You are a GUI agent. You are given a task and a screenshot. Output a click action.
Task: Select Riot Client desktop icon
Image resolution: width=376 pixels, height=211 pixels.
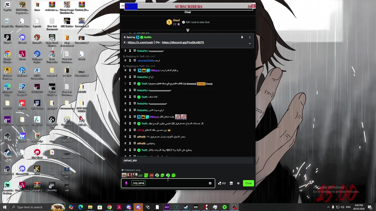coord(37,154)
